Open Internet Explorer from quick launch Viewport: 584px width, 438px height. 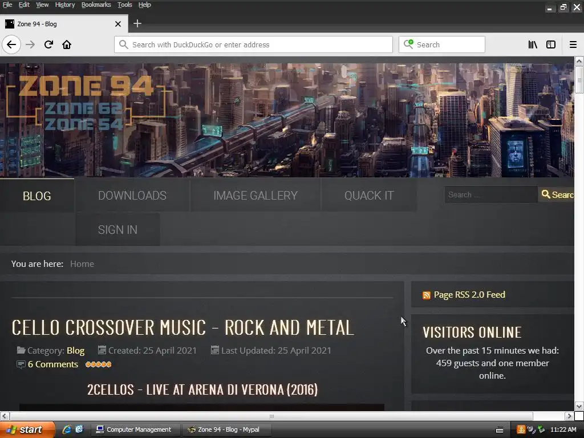click(67, 429)
